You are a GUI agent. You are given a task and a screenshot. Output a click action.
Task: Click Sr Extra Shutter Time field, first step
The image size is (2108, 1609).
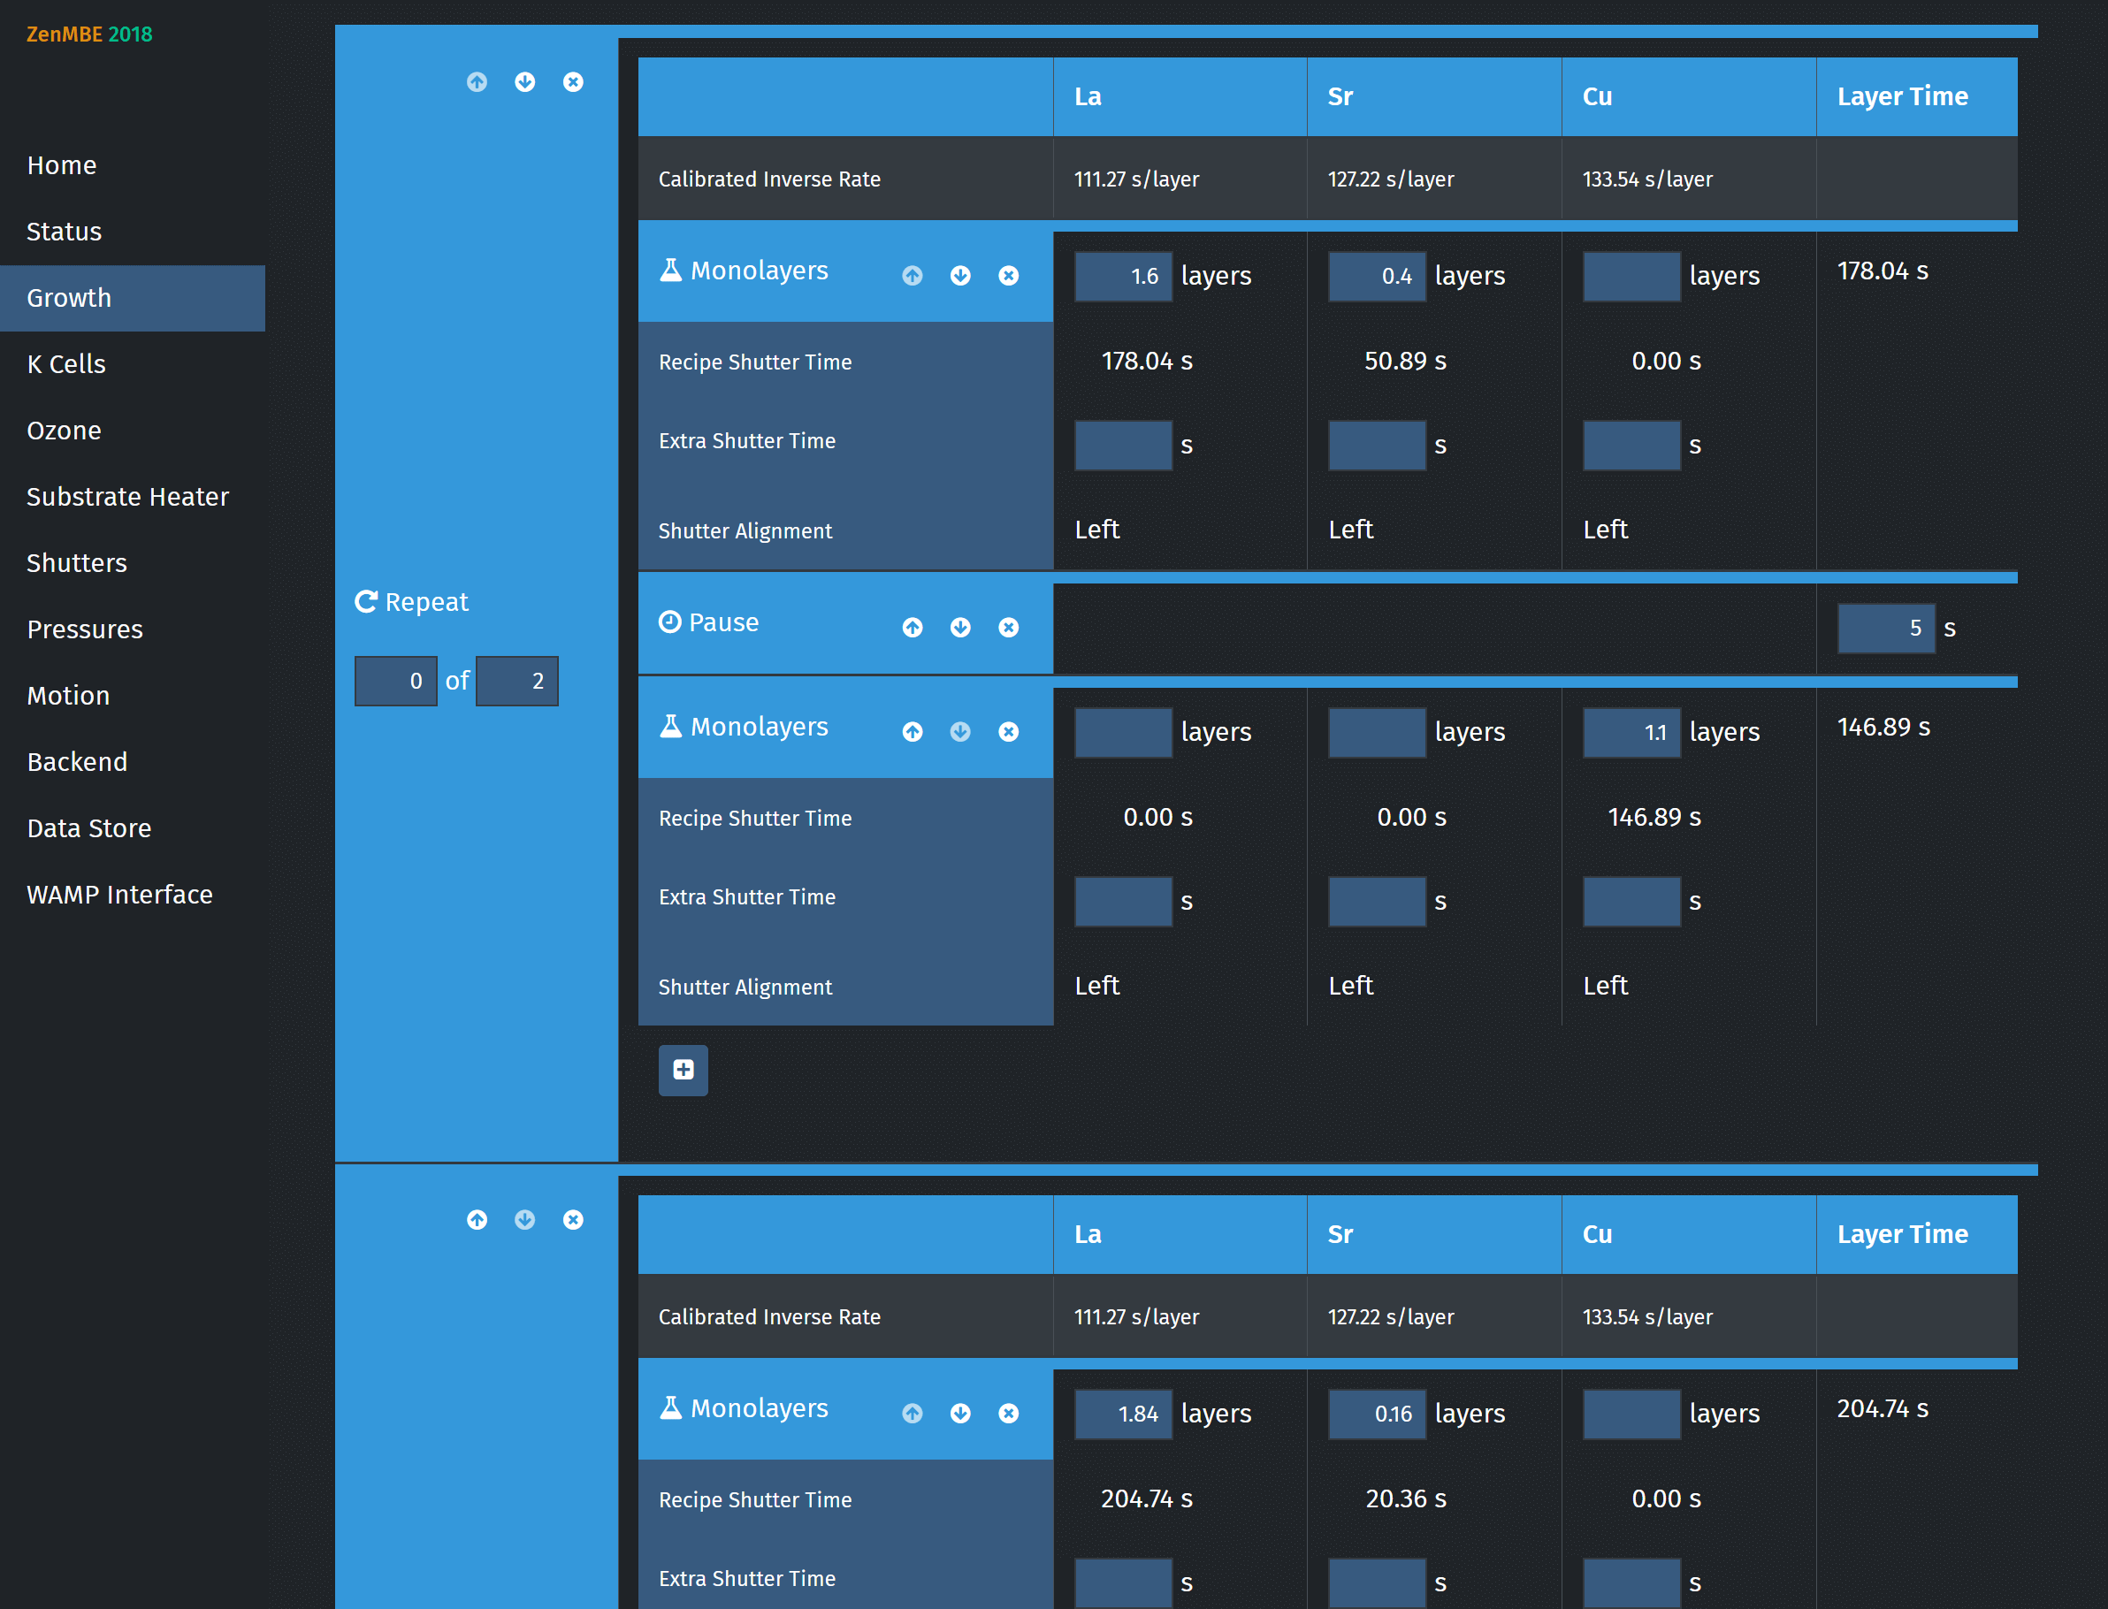(1378, 446)
